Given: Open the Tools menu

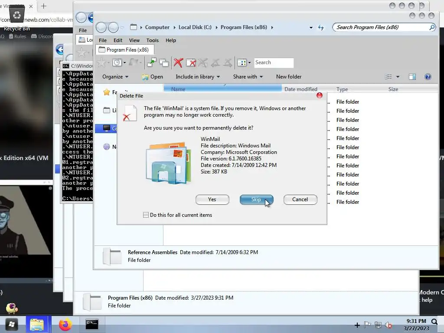Looking at the screenshot, I should [152, 40].
